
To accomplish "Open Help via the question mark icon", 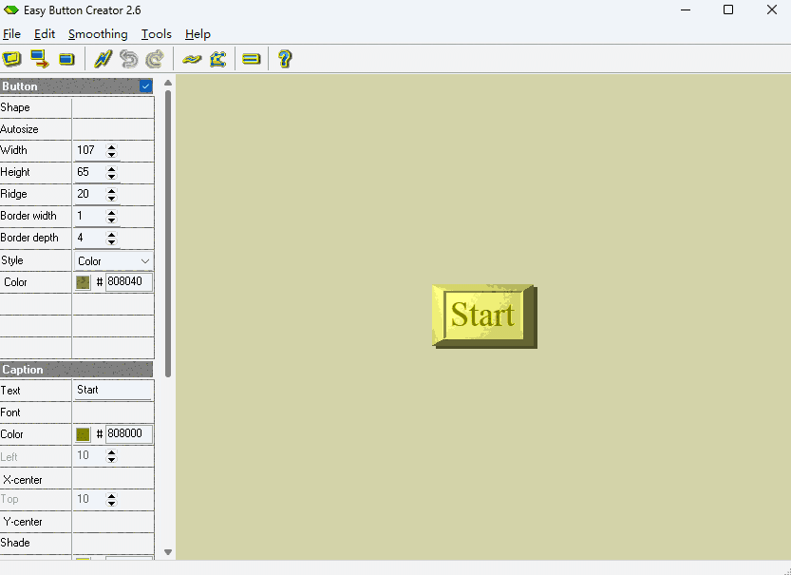I will pyautogui.click(x=285, y=58).
